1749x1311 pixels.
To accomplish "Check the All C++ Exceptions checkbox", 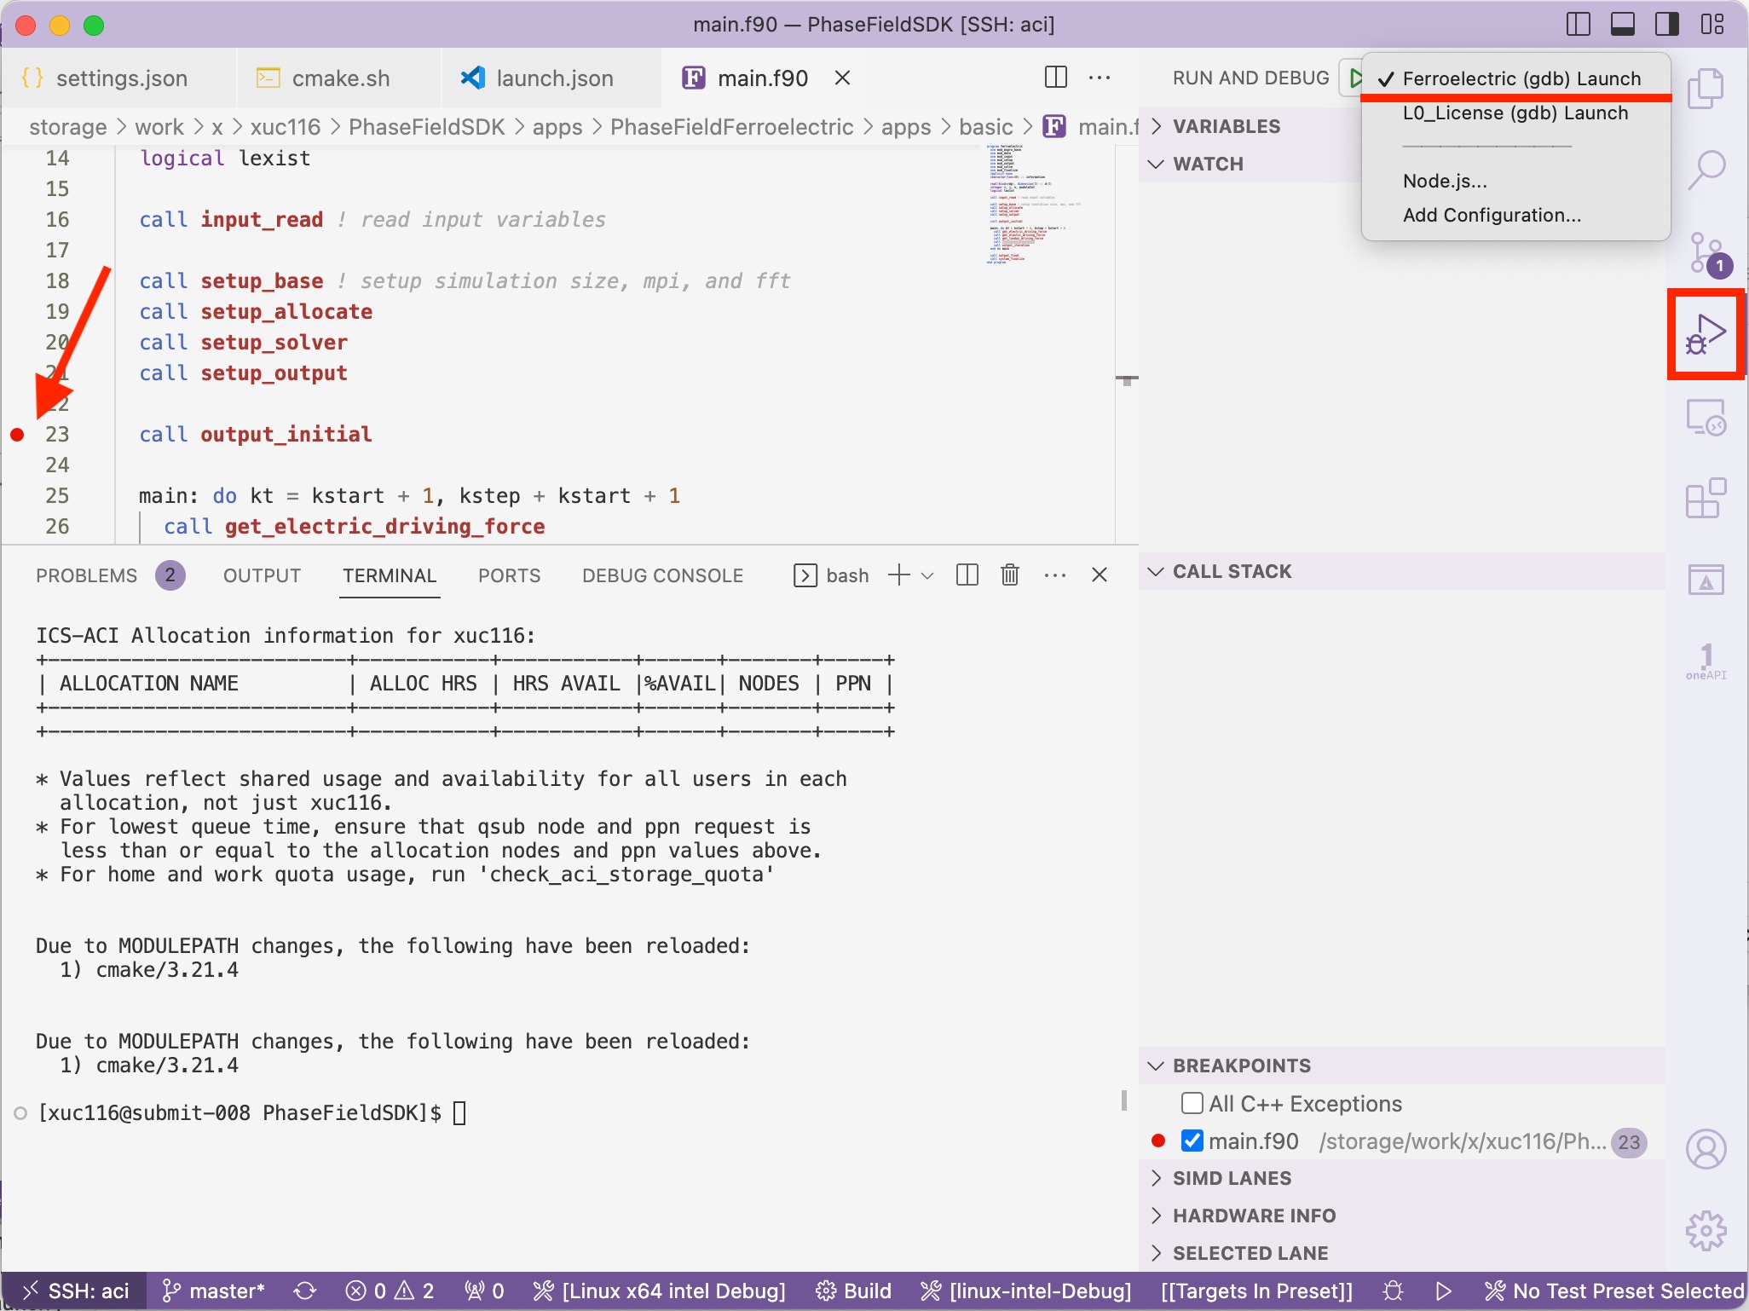I will 1191,1103.
